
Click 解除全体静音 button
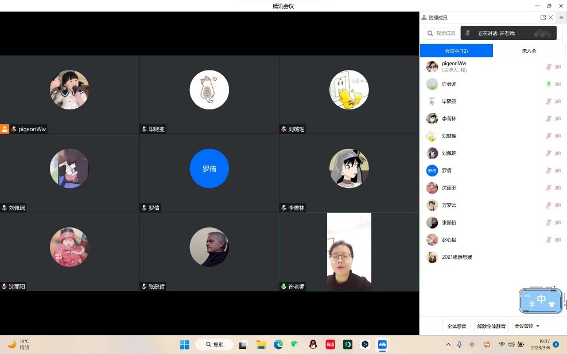(492, 326)
